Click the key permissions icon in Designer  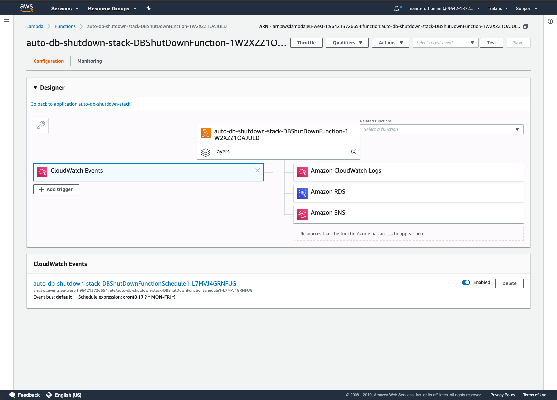point(41,125)
